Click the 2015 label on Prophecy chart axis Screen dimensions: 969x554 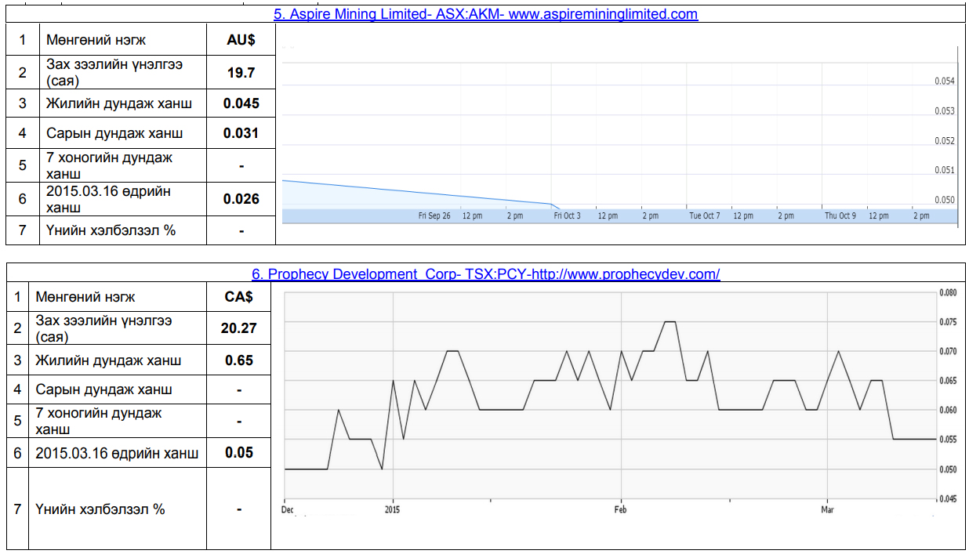[392, 509]
